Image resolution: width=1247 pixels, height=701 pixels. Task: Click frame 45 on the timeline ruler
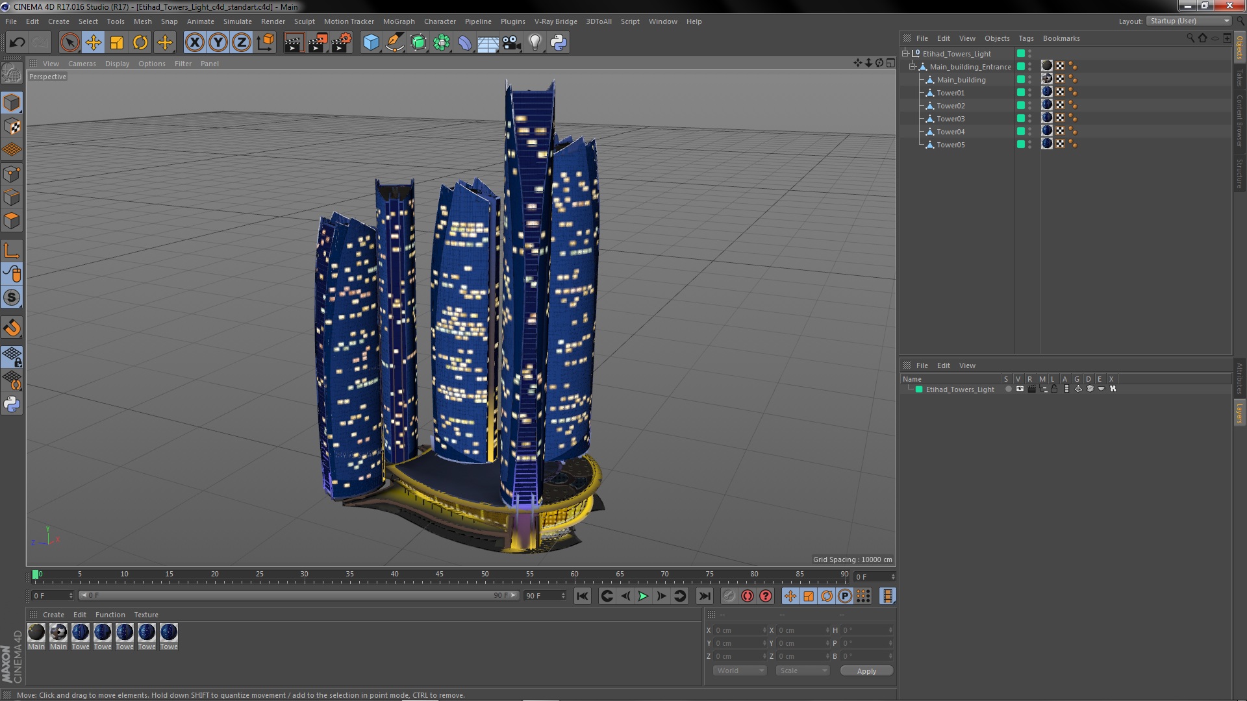coord(440,575)
